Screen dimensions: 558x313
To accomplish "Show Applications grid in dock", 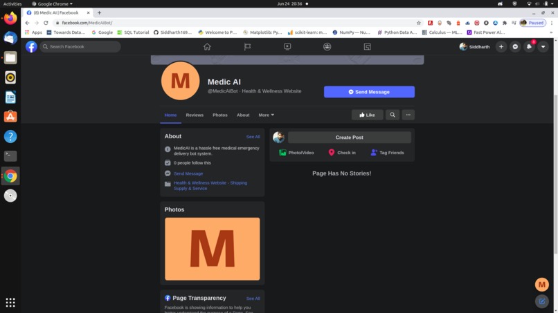I will pyautogui.click(x=10, y=303).
